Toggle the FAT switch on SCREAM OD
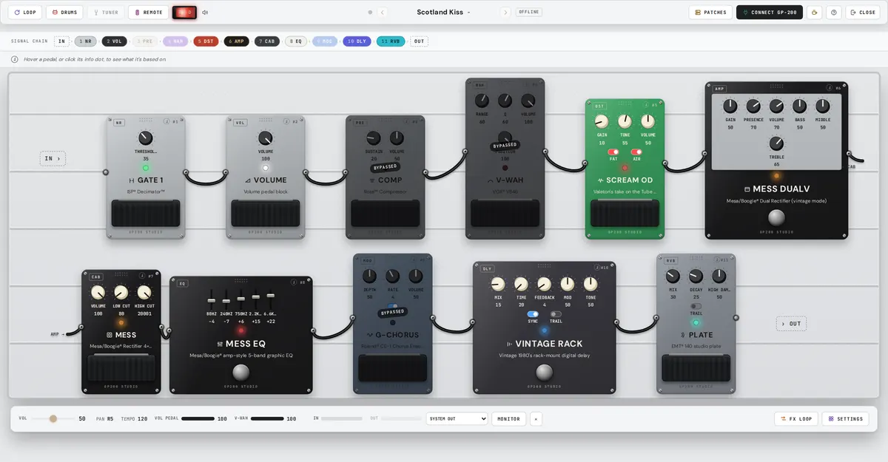888x462 pixels. coord(613,152)
